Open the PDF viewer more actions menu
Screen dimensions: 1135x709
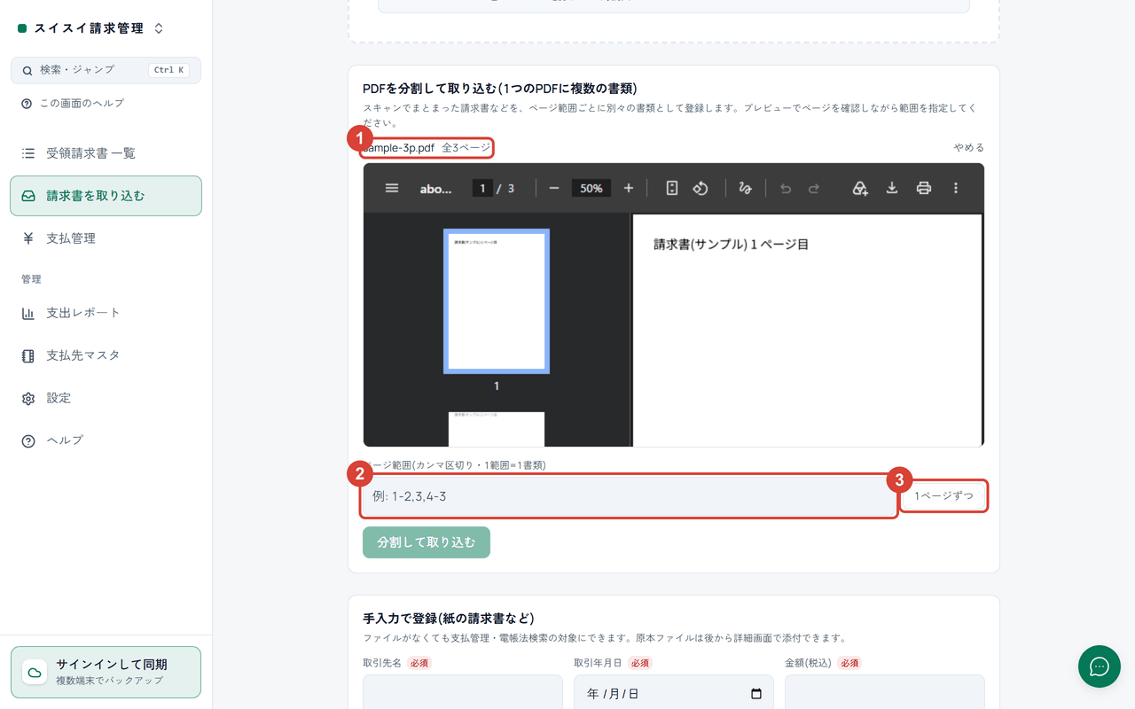956,188
